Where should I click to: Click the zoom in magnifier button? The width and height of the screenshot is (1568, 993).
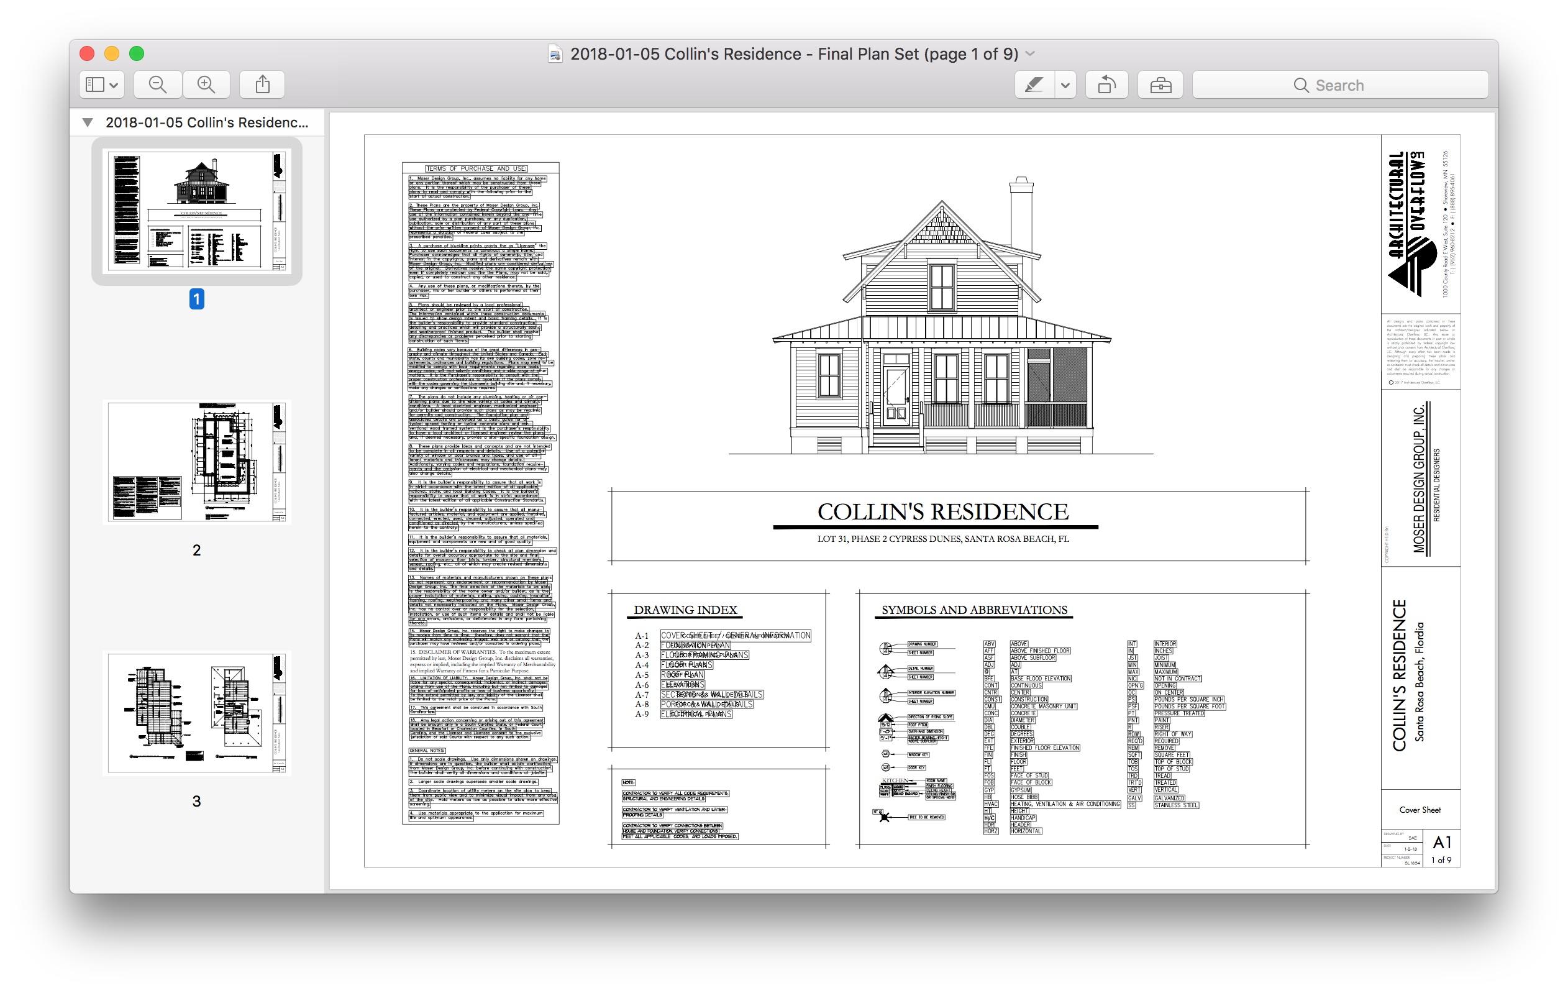coord(206,85)
